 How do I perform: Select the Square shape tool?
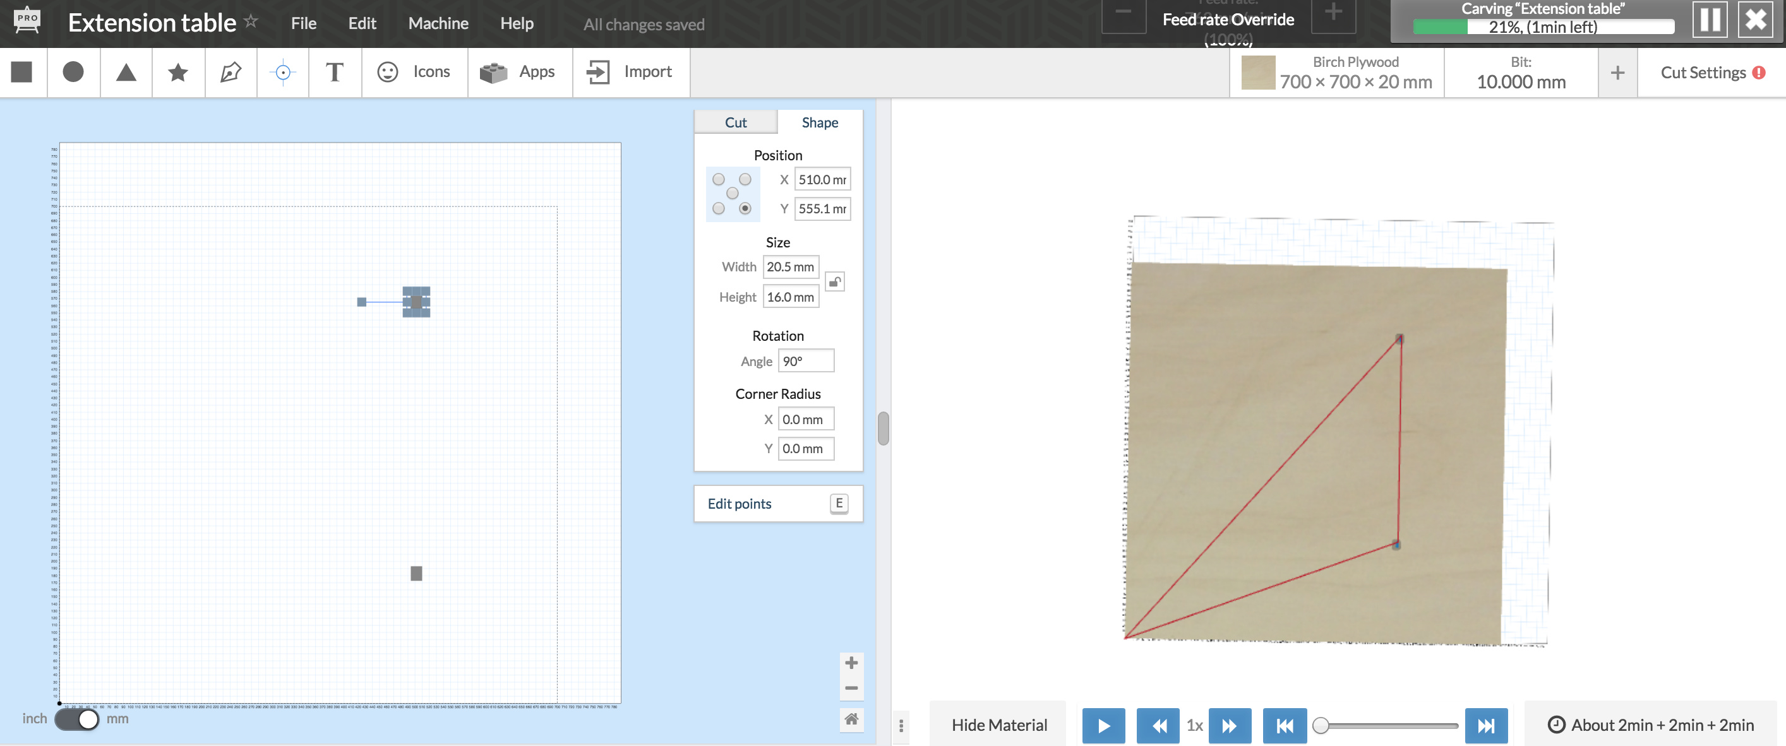point(22,72)
